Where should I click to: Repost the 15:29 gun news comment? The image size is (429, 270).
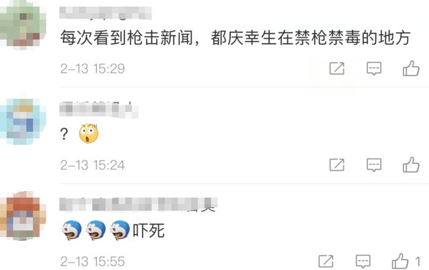[x=336, y=68]
